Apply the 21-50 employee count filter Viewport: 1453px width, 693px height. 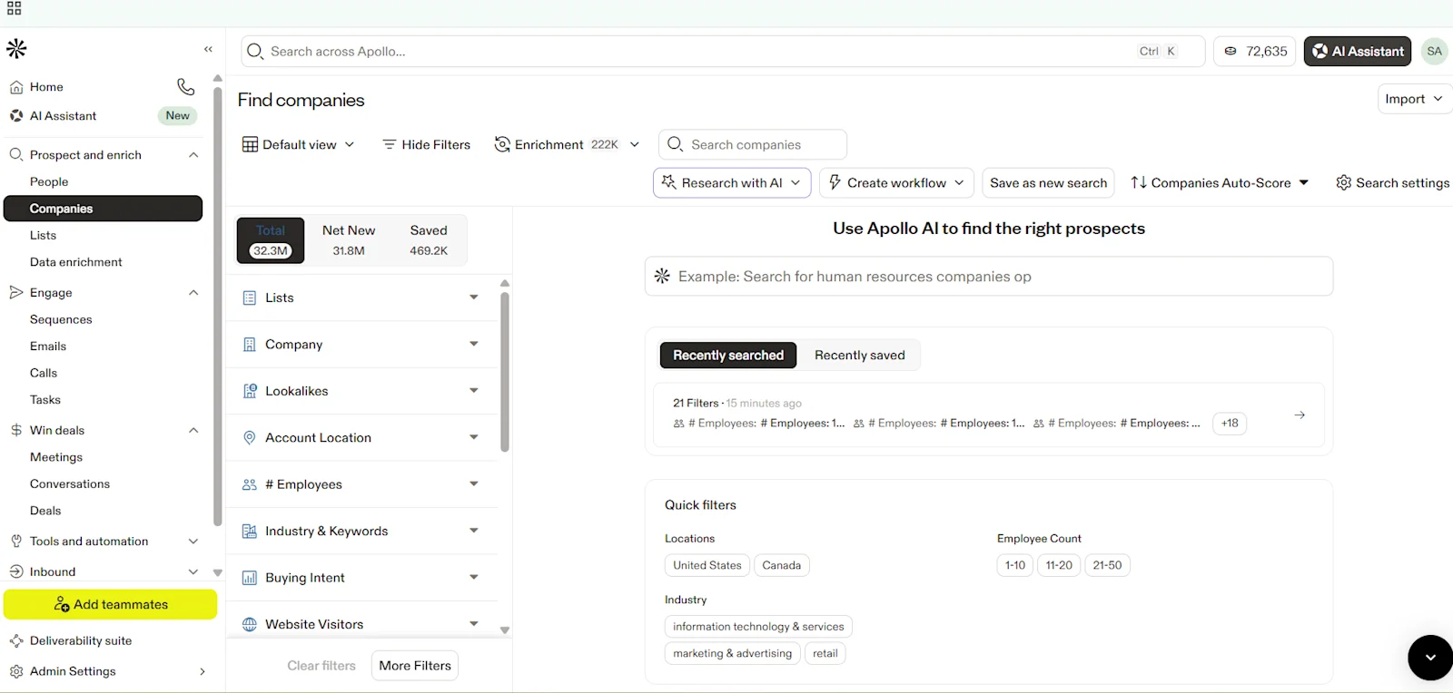pos(1107,566)
